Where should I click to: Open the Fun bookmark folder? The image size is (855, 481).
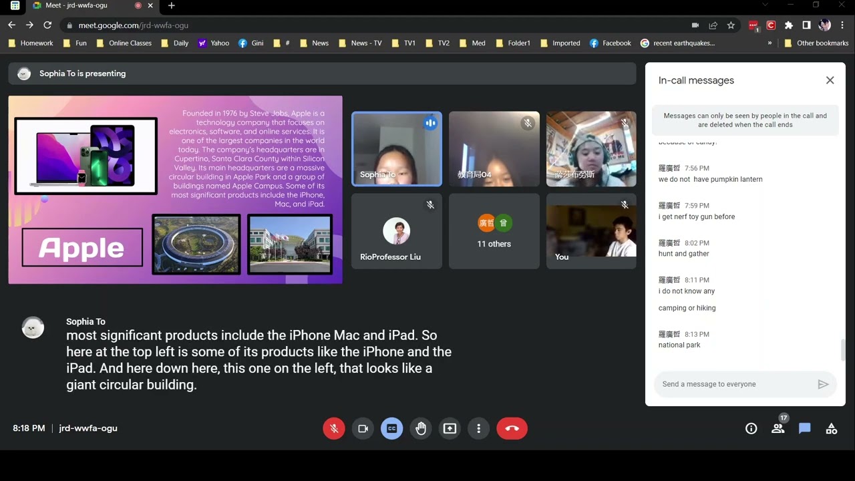[75, 43]
